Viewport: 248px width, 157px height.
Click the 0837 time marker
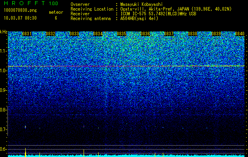[169, 34]
